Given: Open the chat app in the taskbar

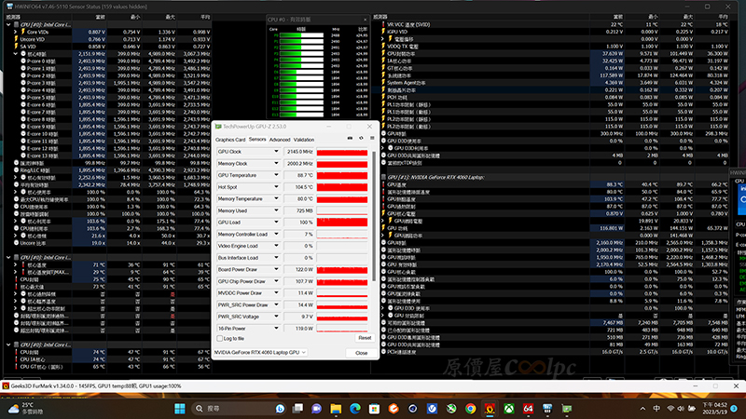Looking at the screenshot, I should [x=316, y=409].
